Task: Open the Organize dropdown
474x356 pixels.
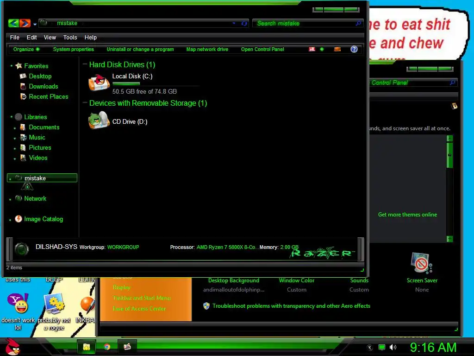Action: pyautogui.click(x=26, y=49)
